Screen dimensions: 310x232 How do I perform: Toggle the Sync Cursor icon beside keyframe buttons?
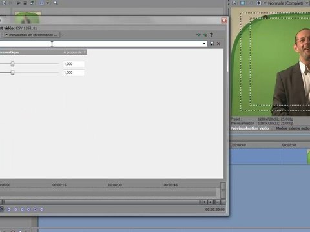point(1,209)
